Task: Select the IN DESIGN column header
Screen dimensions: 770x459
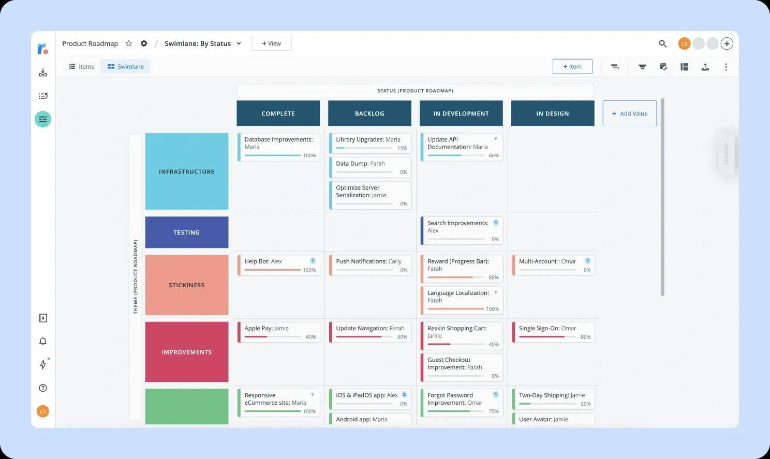Action: (553, 113)
